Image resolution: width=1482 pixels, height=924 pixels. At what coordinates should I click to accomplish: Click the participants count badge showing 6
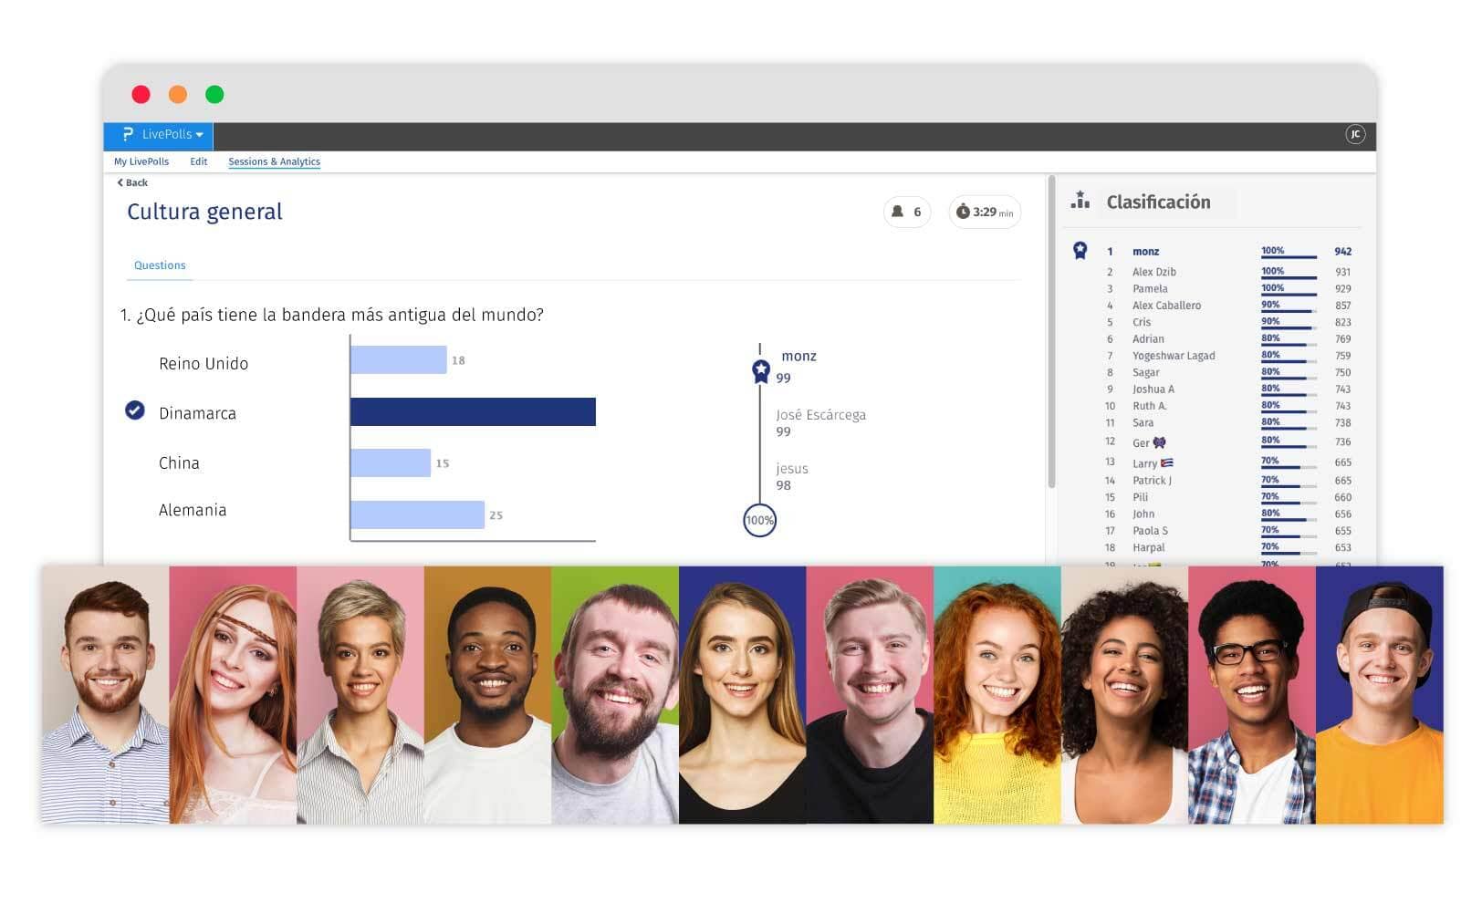pyautogui.click(x=907, y=212)
